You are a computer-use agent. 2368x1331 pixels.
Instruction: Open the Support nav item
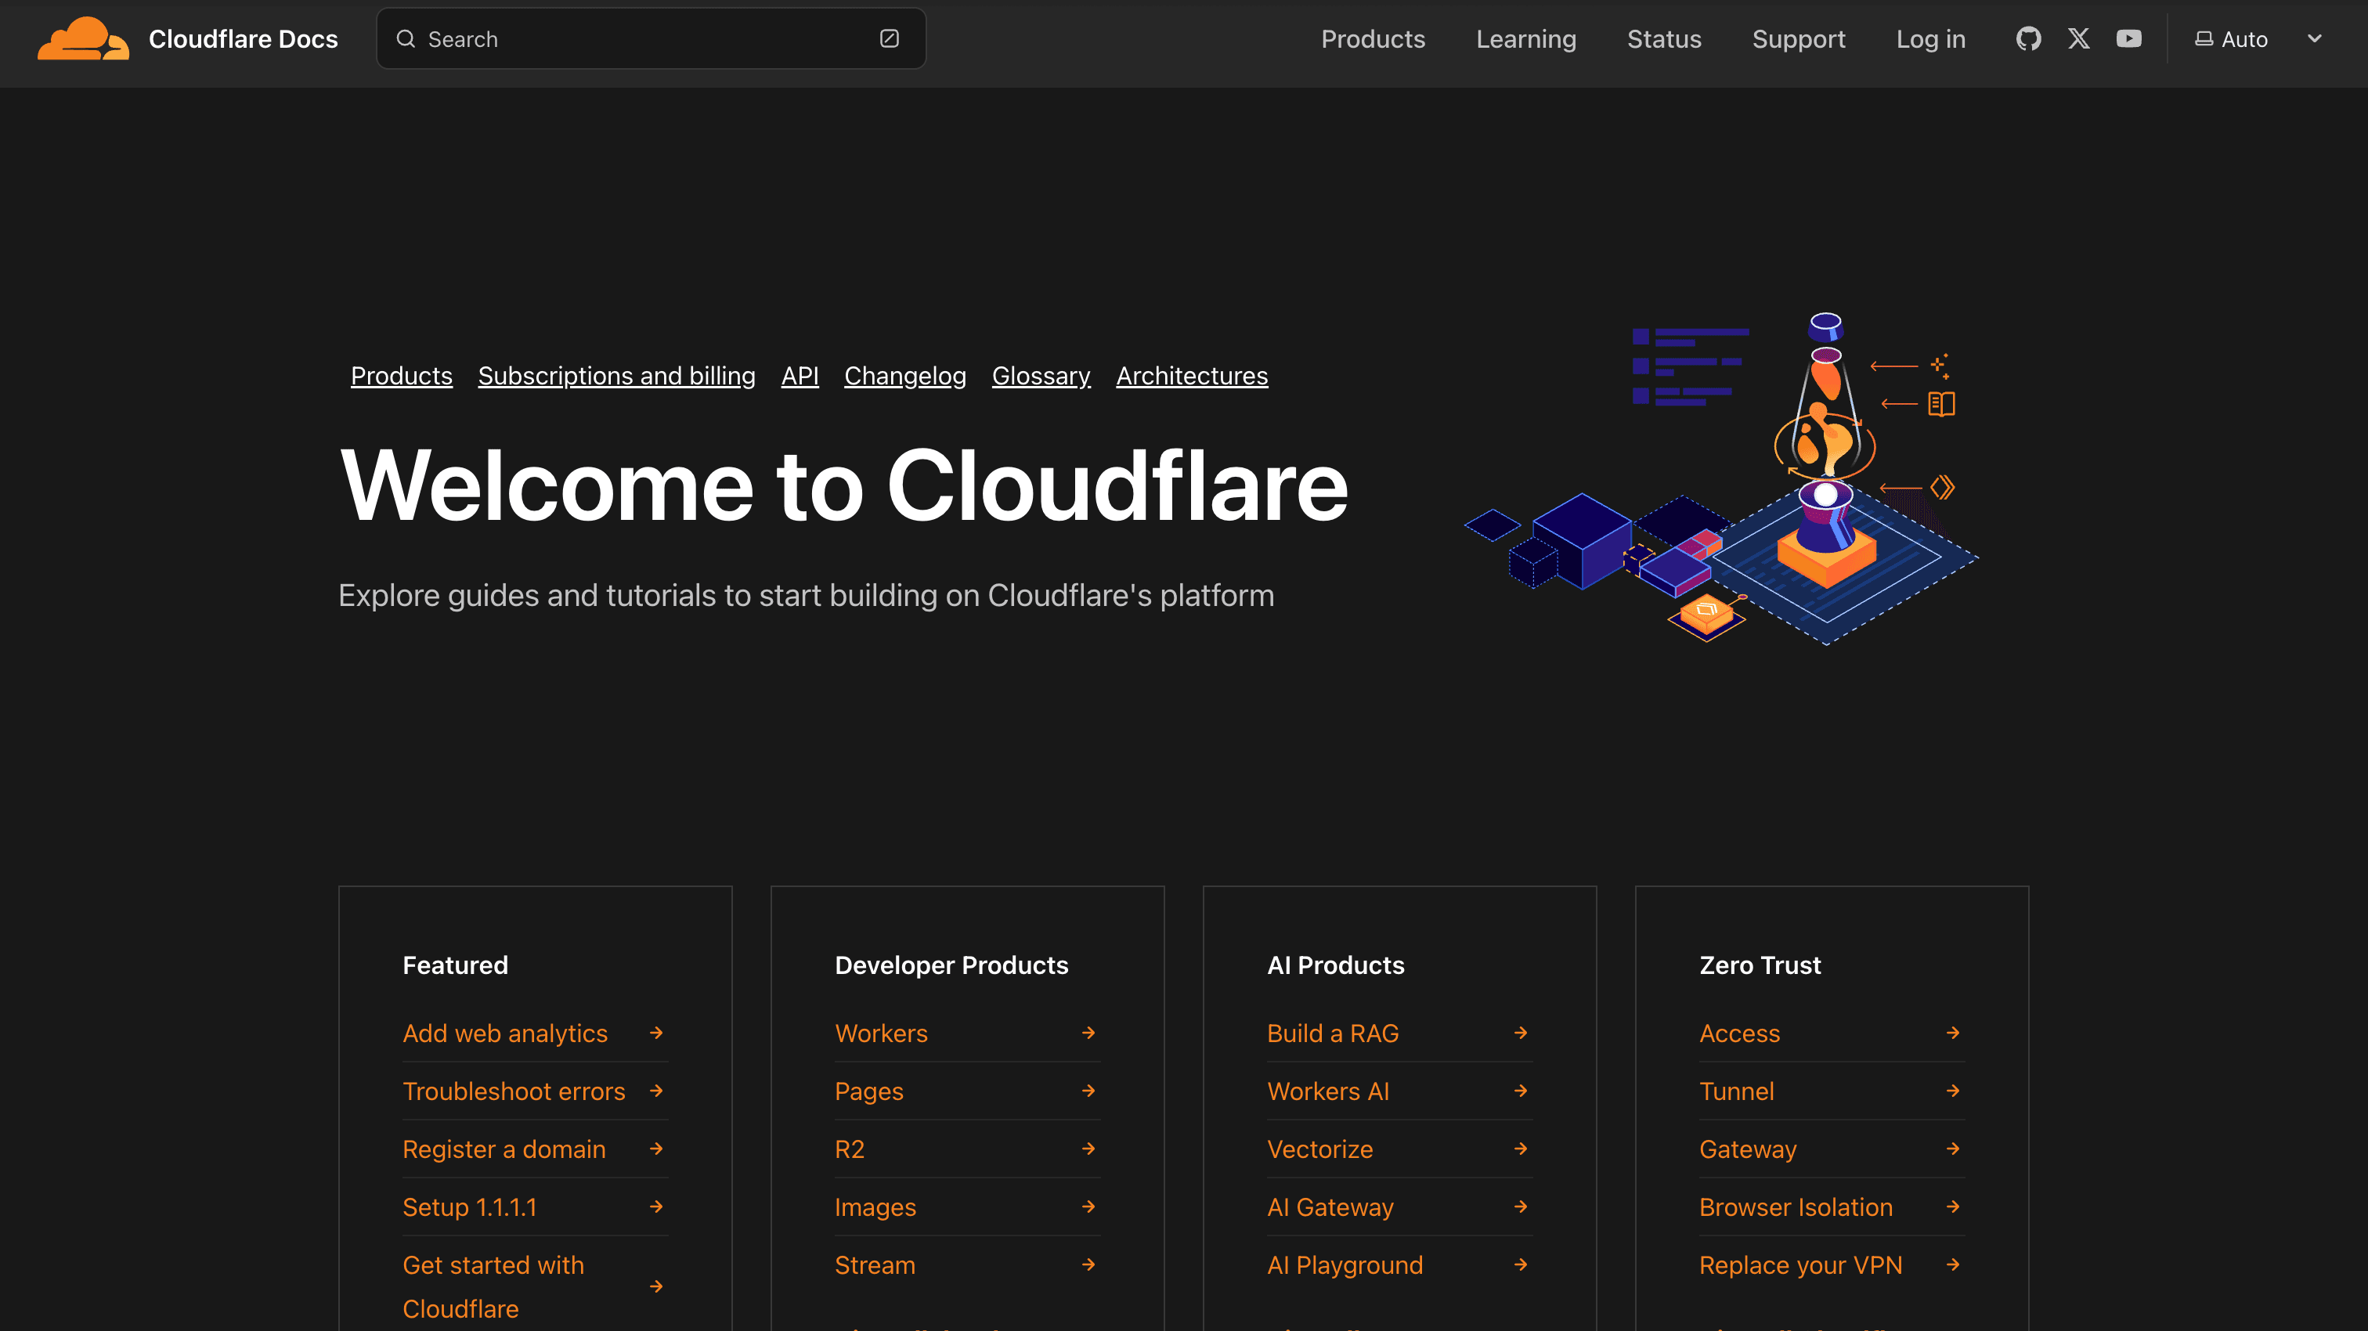1798,38
